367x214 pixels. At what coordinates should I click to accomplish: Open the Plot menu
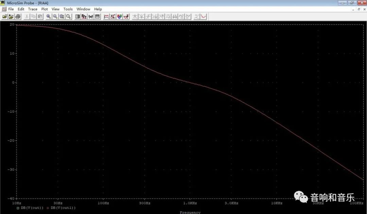coord(45,9)
